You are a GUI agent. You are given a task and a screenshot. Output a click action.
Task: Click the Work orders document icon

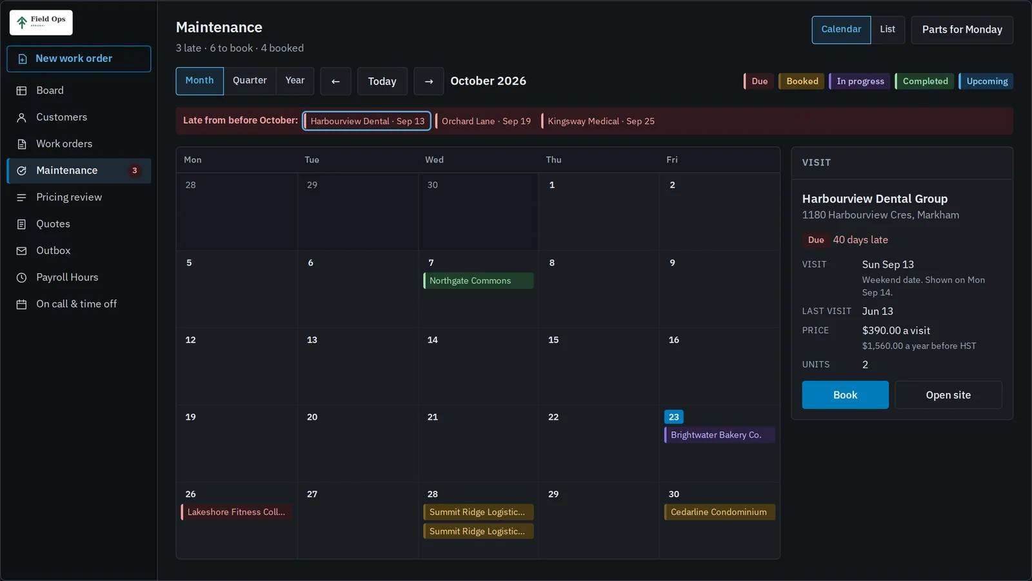21,144
